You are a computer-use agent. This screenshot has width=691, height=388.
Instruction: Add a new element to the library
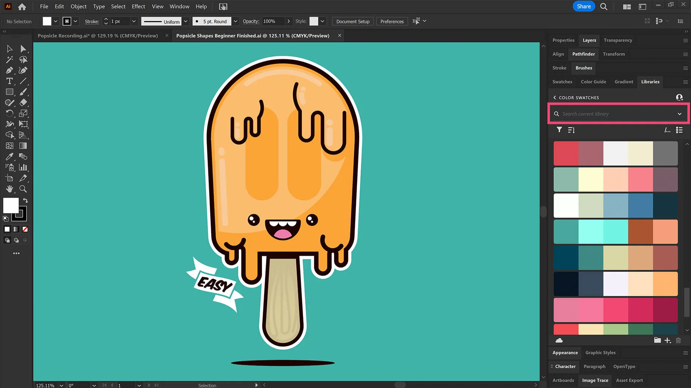point(668,341)
